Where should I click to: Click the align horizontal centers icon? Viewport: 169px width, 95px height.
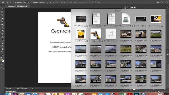coord(50,2)
